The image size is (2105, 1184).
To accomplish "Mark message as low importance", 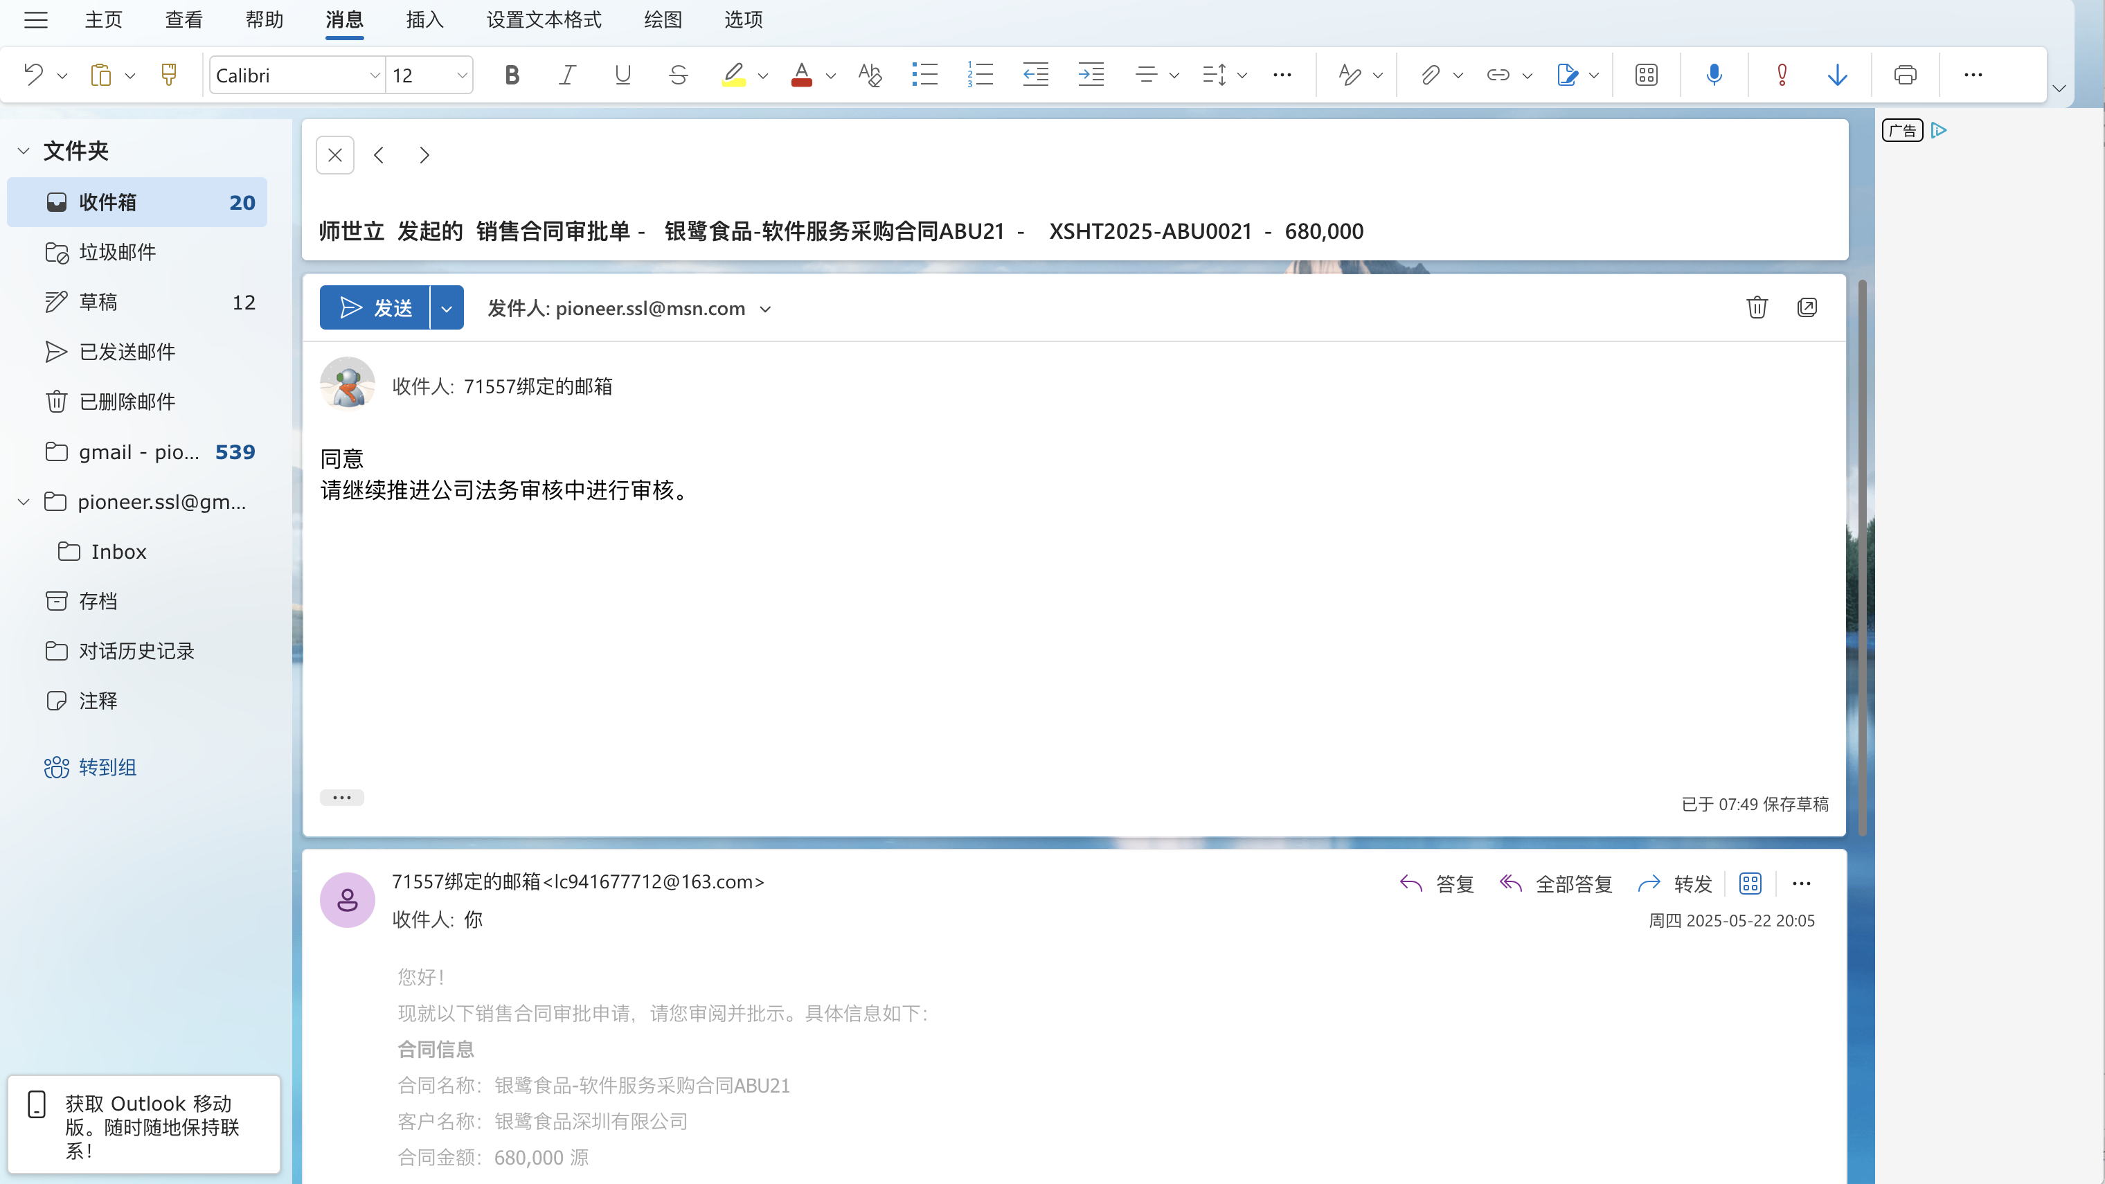I will (x=1837, y=75).
